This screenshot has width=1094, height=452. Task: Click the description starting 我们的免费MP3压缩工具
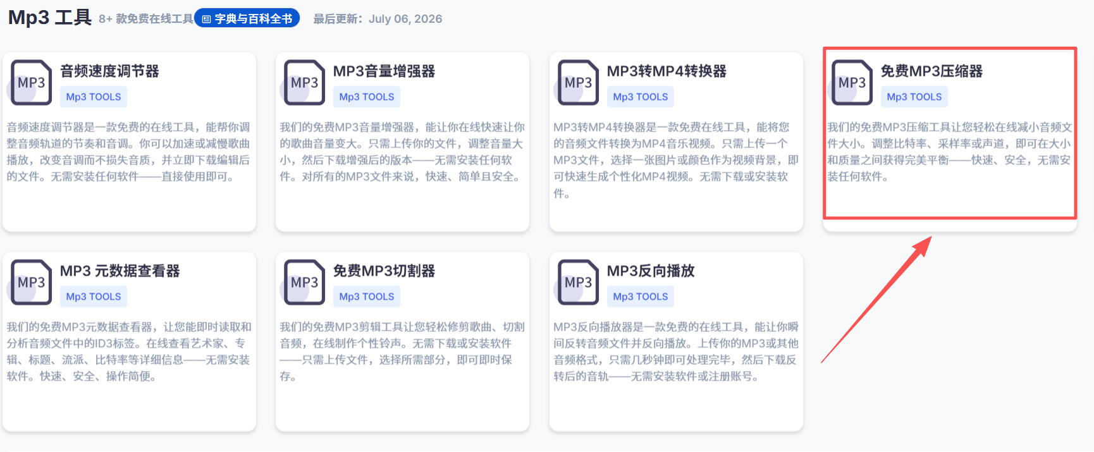coord(950,152)
